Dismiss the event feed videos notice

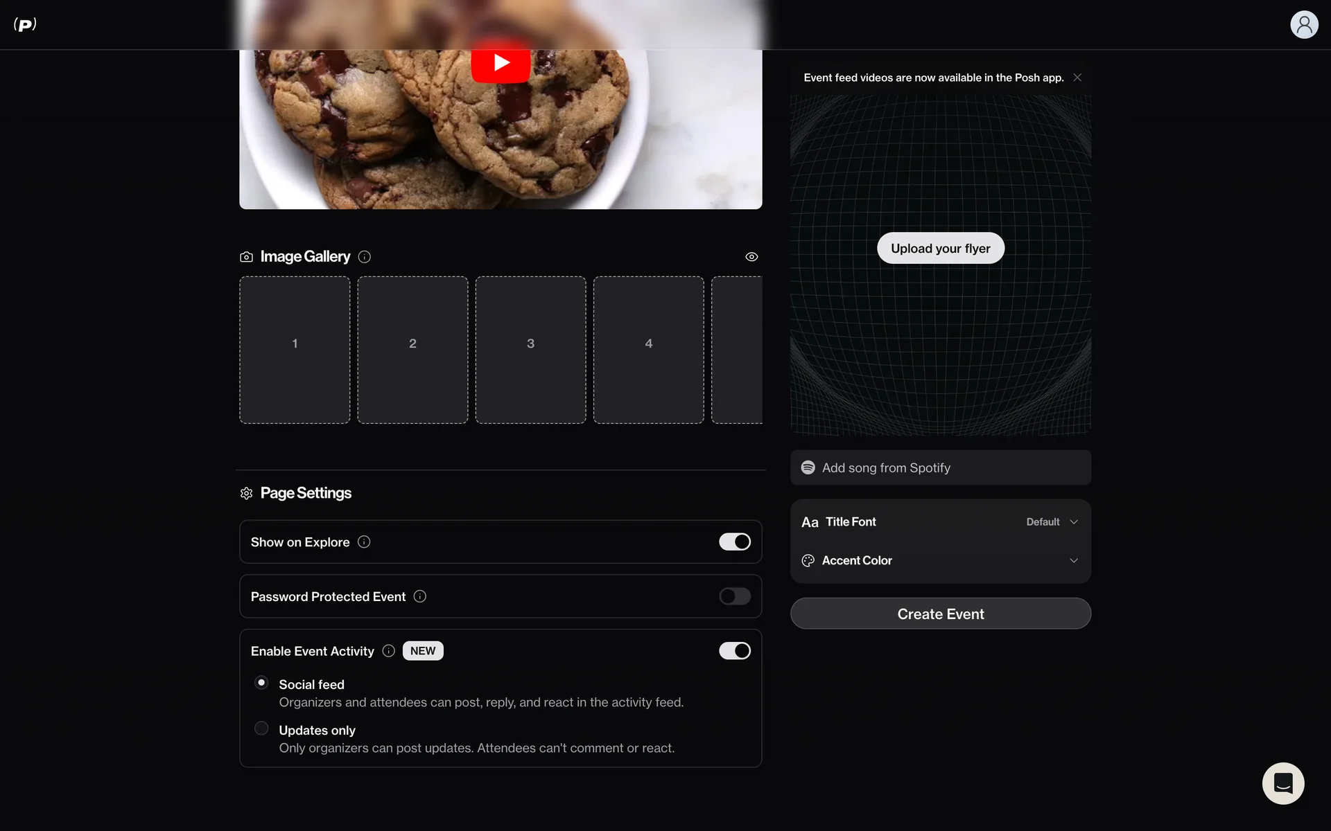tap(1077, 78)
